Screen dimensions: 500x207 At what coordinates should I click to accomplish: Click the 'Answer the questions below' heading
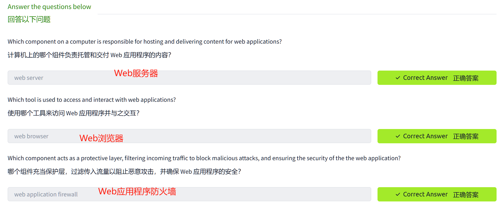[x=49, y=7]
